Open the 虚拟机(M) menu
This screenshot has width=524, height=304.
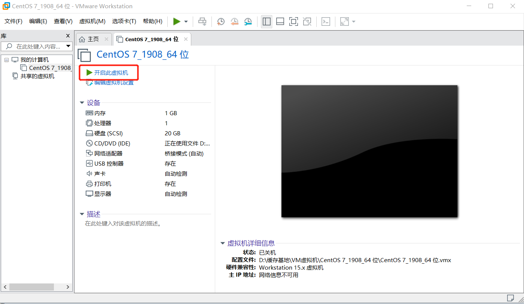(x=92, y=21)
